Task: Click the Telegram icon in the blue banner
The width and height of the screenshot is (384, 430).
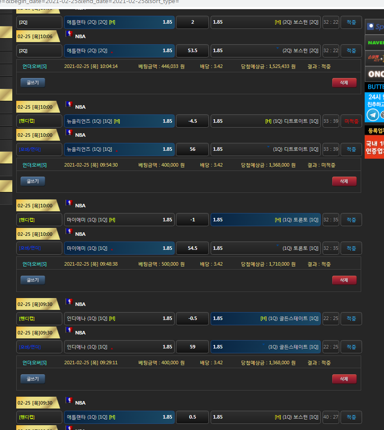Action: coord(373,115)
